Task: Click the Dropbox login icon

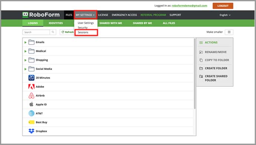Action: click(x=31, y=131)
